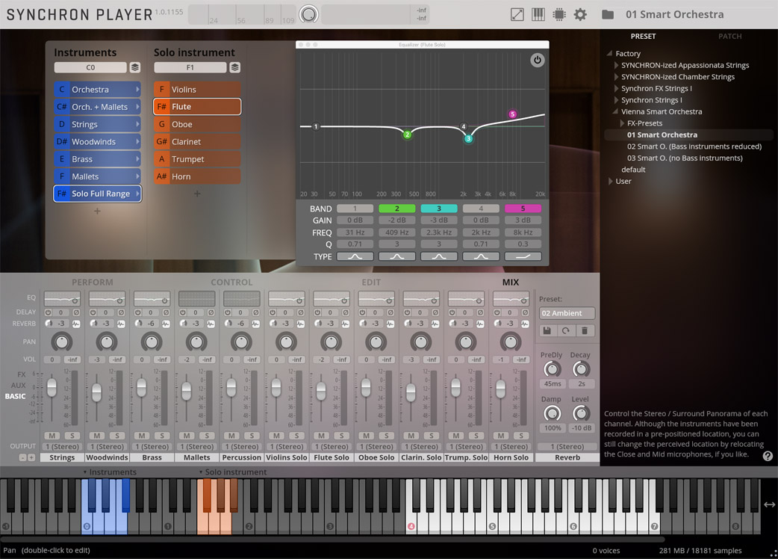Screen dimensions: 778x559
Task: Click the resize window icon in top toolbar
Action: tap(517, 14)
